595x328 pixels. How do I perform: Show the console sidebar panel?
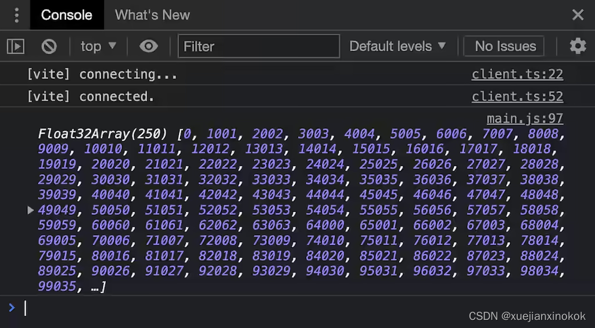[x=16, y=46]
